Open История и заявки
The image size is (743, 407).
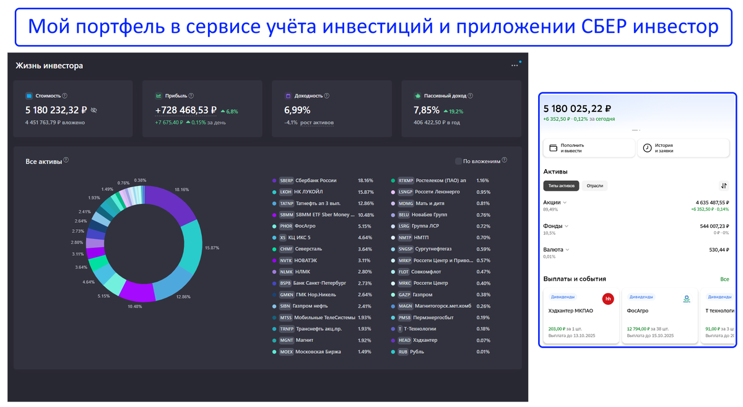683,148
